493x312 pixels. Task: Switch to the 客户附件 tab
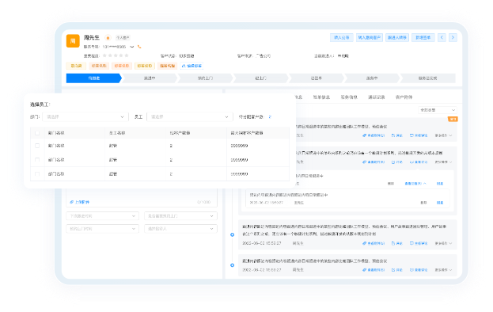tap(404, 97)
